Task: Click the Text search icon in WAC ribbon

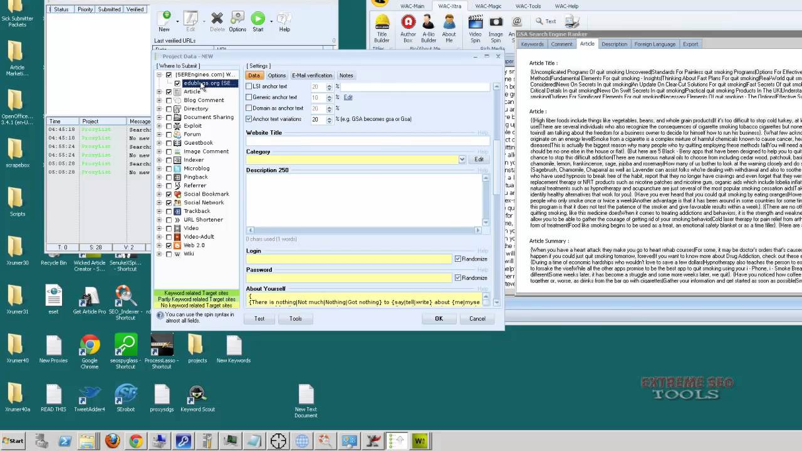Action: (x=545, y=21)
